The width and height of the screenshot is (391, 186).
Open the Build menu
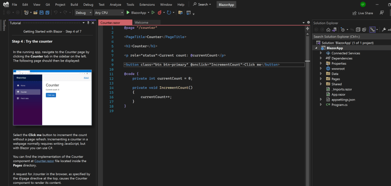[74, 4]
